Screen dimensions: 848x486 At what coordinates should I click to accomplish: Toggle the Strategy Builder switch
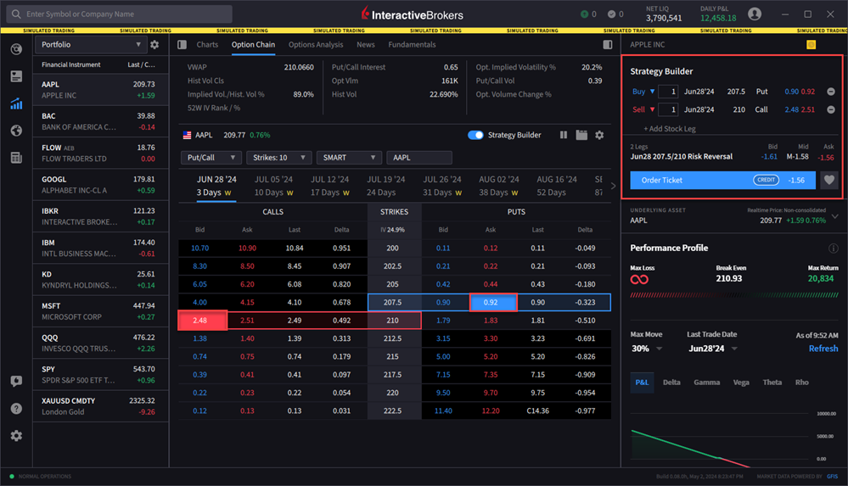click(x=475, y=135)
